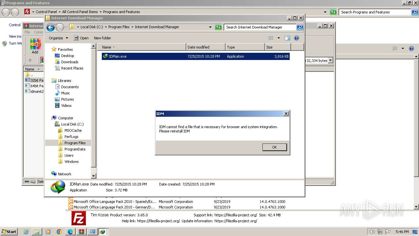The height and width of the screenshot is (236, 419).
Task: Select Libraries in navigation pane
Action: [64, 81]
